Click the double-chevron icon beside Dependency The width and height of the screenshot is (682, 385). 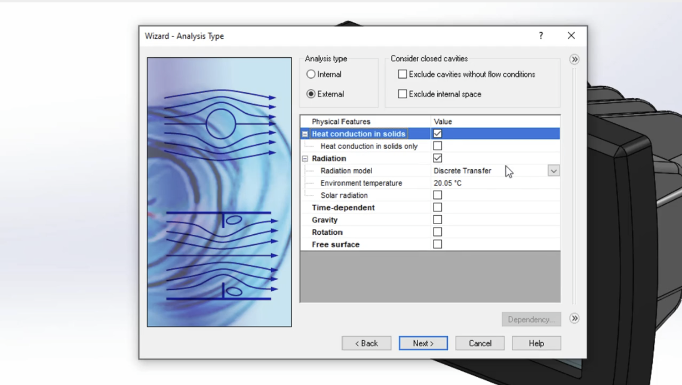pos(574,319)
